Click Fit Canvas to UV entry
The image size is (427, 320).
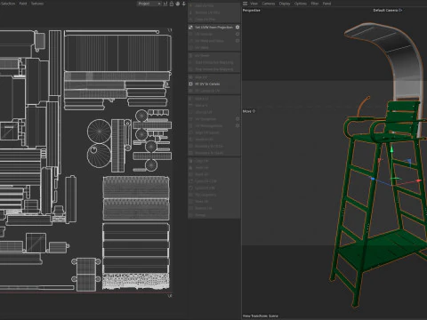coord(207,91)
